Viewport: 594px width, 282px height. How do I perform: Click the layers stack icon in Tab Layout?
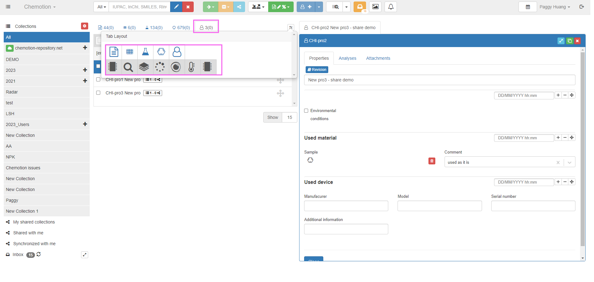click(144, 67)
